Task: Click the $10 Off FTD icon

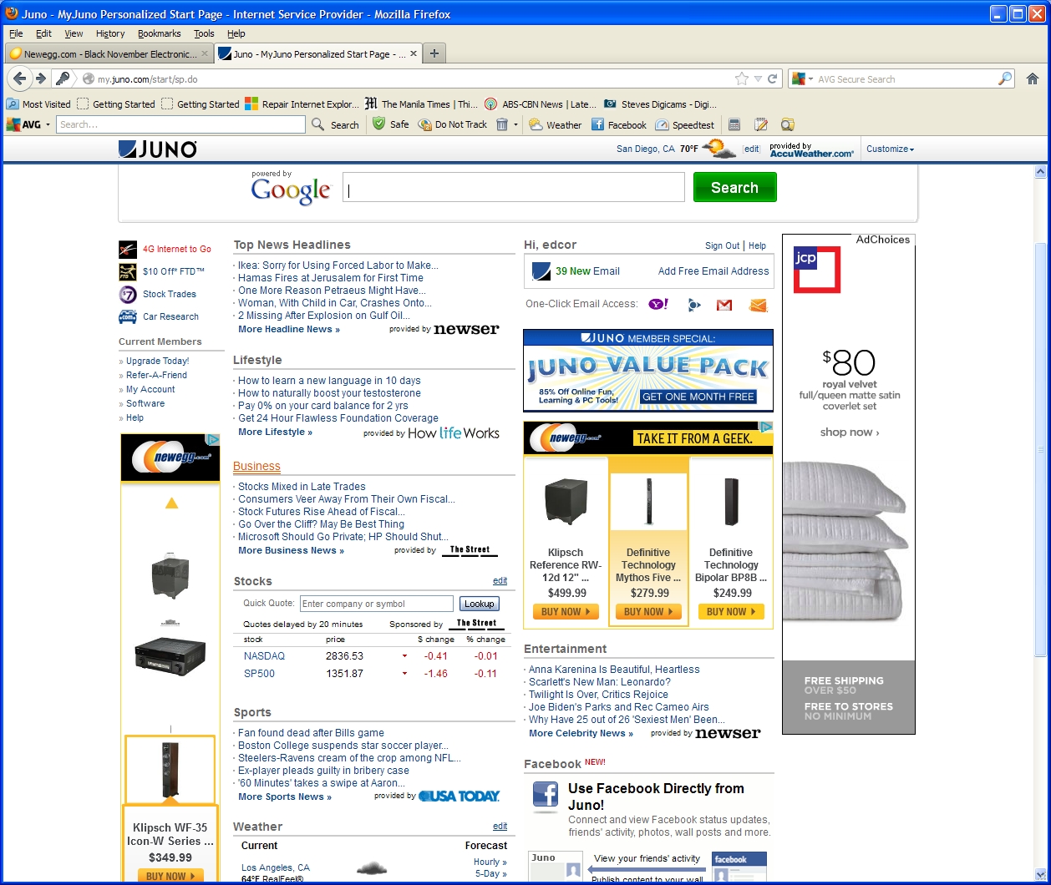Action: coord(128,271)
